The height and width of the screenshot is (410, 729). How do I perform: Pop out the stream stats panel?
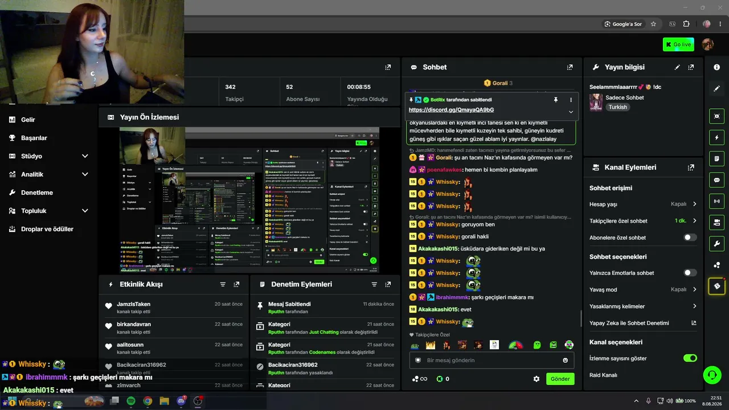pyautogui.click(x=388, y=67)
